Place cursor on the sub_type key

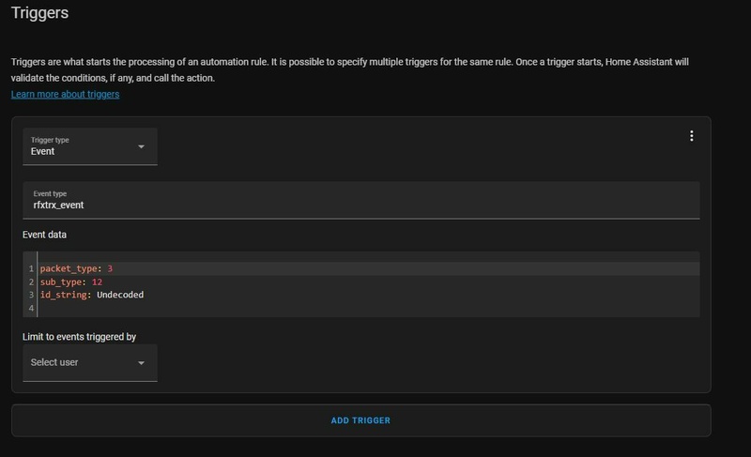pyautogui.click(x=63, y=282)
